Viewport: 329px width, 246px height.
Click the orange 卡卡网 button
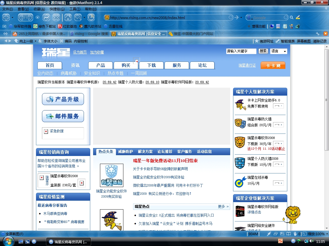click(x=273, y=65)
